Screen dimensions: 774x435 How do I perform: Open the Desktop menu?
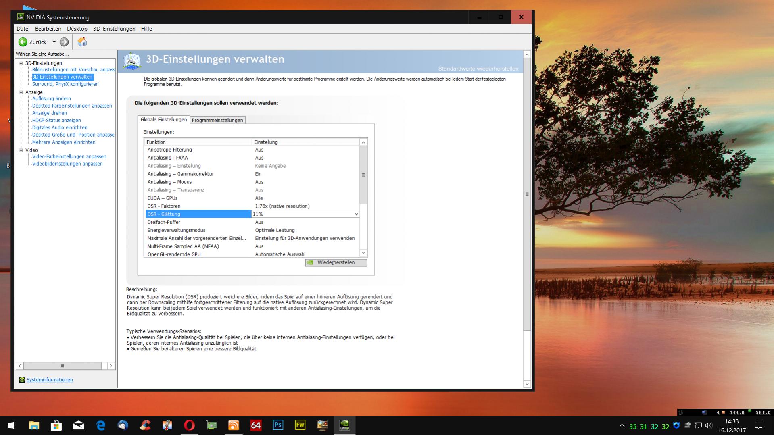[x=77, y=29]
